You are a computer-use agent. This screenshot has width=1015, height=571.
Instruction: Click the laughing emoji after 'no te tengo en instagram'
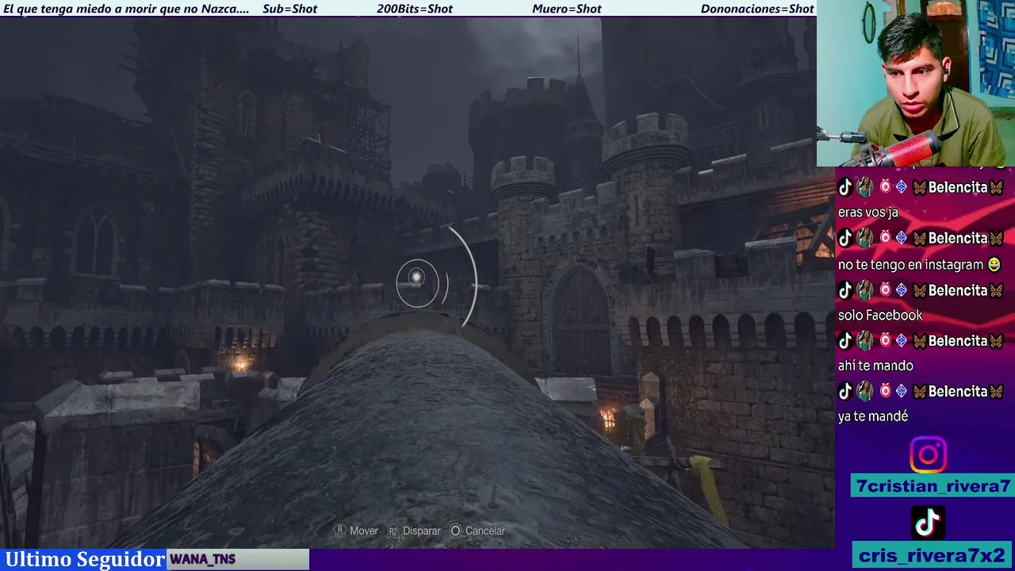[x=994, y=265]
